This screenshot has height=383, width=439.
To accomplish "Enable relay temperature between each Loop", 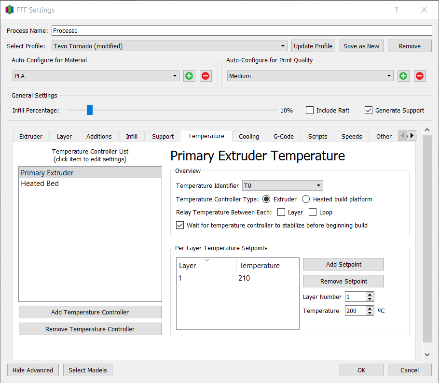I will (x=313, y=212).
